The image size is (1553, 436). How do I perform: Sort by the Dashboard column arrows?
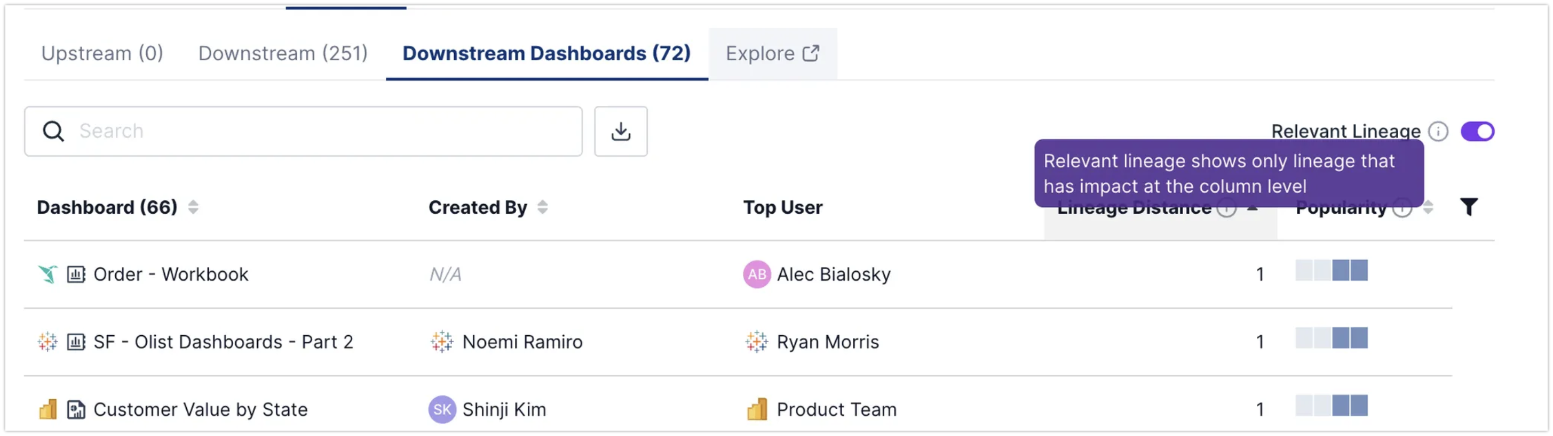193,207
